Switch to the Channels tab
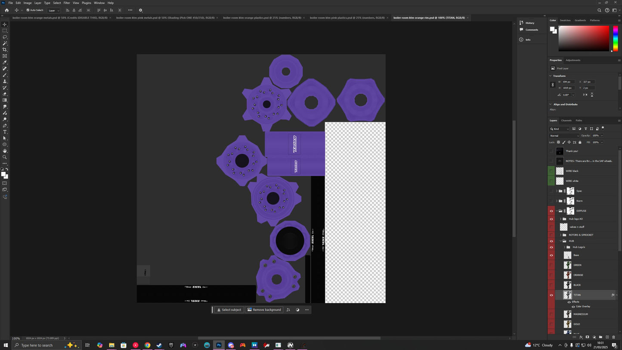This screenshot has width=622, height=350. pos(566,121)
